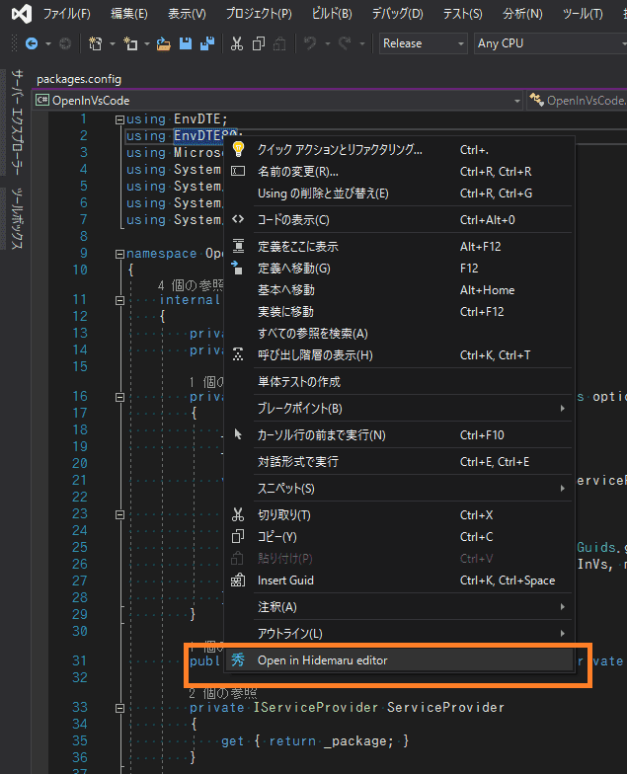Open the ファイル(F) menu
Image resolution: width=627 pixels, height=774 pixels.
point(67,14)
